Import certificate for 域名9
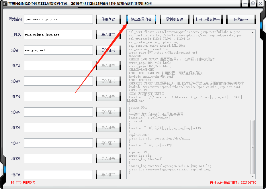This screenshot has height=189, width=266. click(108, 175)
